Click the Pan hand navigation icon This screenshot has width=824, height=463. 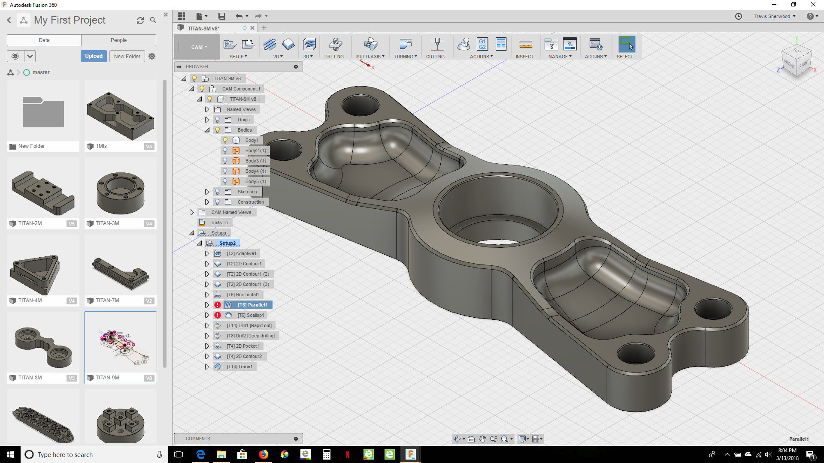pyautogui.click(x=482, y=439)
